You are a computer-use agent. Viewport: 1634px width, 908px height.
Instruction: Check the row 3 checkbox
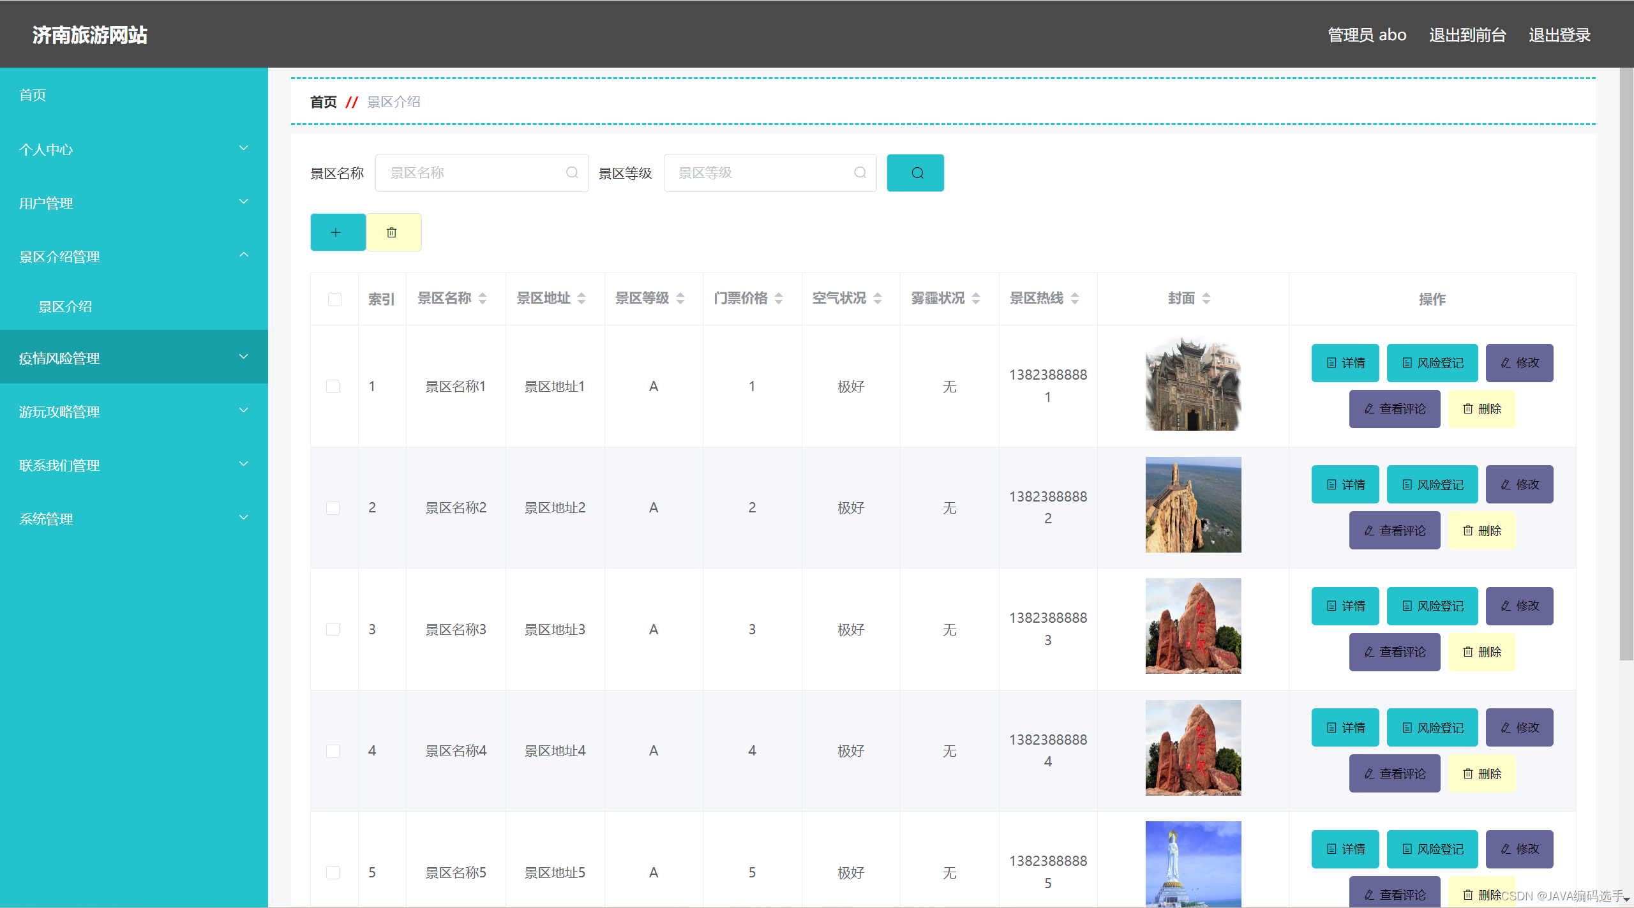click(333, 630)
